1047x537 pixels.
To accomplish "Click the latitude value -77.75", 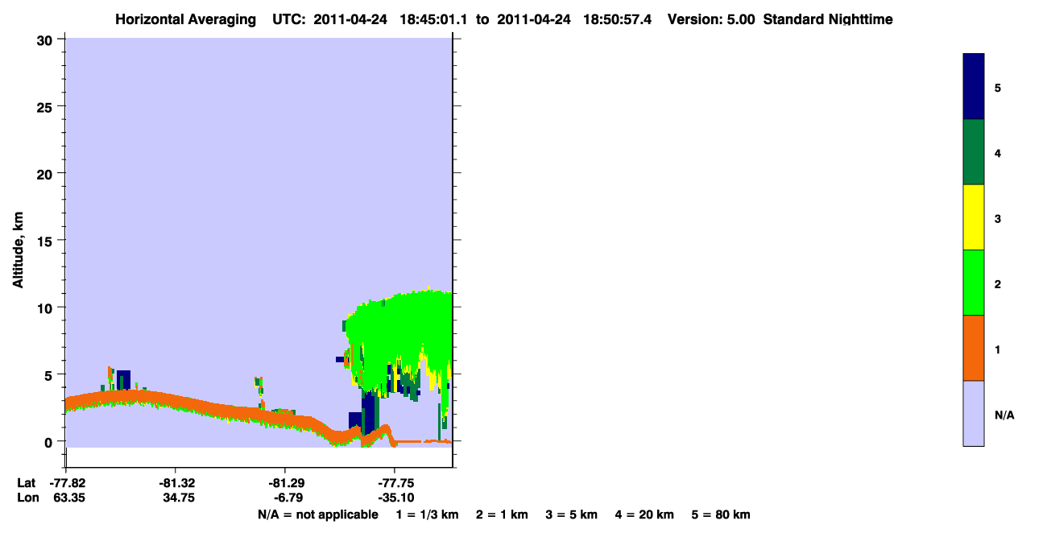I will pyautogui.click(x=395, y=483).
